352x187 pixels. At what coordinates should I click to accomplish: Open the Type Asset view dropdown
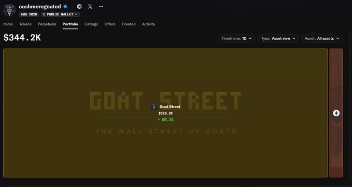(x=278, y=38)
